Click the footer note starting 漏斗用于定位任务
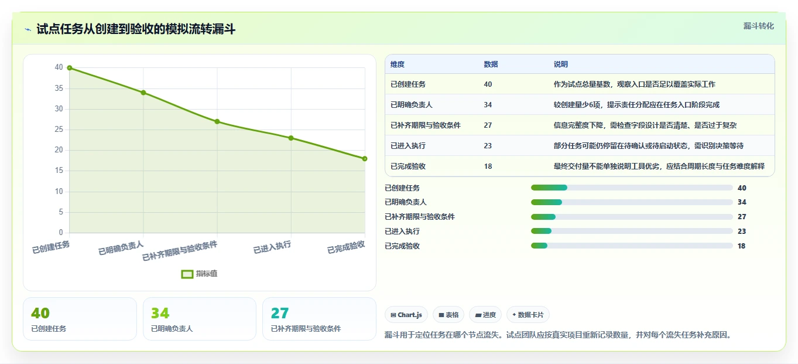798x364 pixels. pyautogui.click(x=558, y=335)
